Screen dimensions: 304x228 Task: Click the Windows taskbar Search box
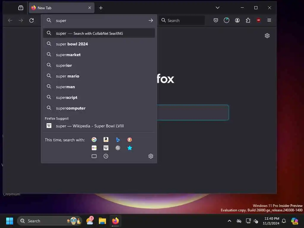coord(50,221)
